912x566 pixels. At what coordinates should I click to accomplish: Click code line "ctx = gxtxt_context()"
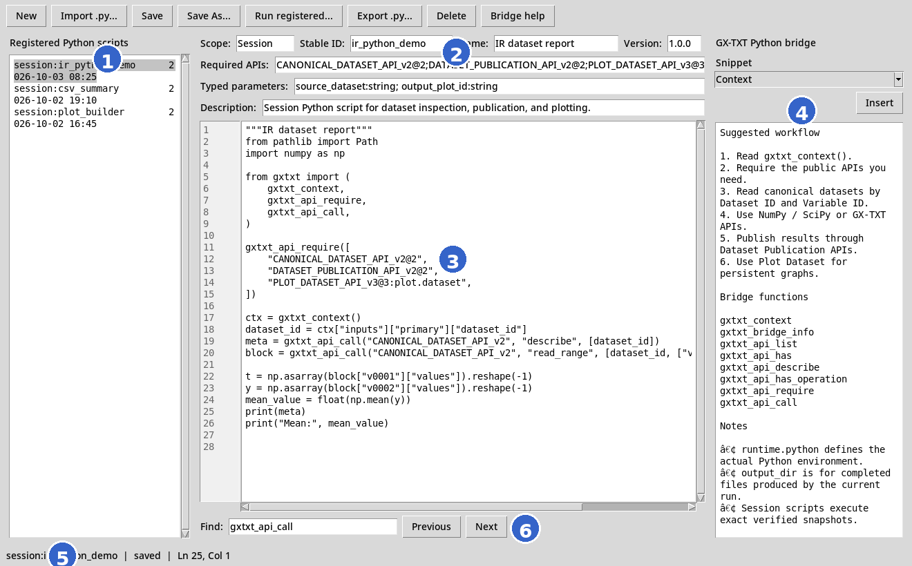click(303, 318)
